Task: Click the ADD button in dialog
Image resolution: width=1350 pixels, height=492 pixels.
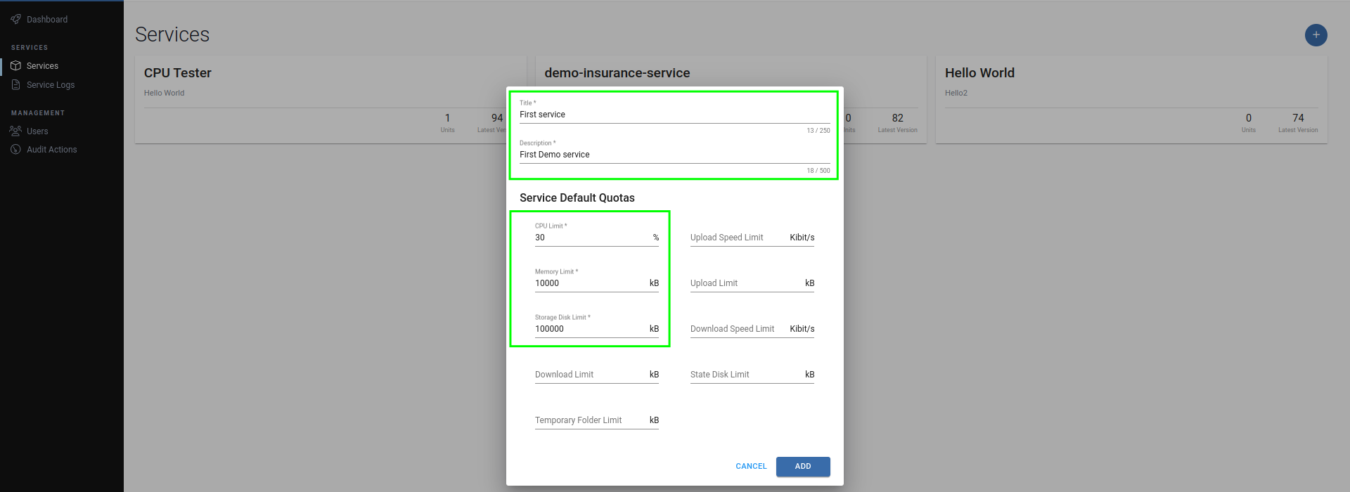Action: [803, 466]
